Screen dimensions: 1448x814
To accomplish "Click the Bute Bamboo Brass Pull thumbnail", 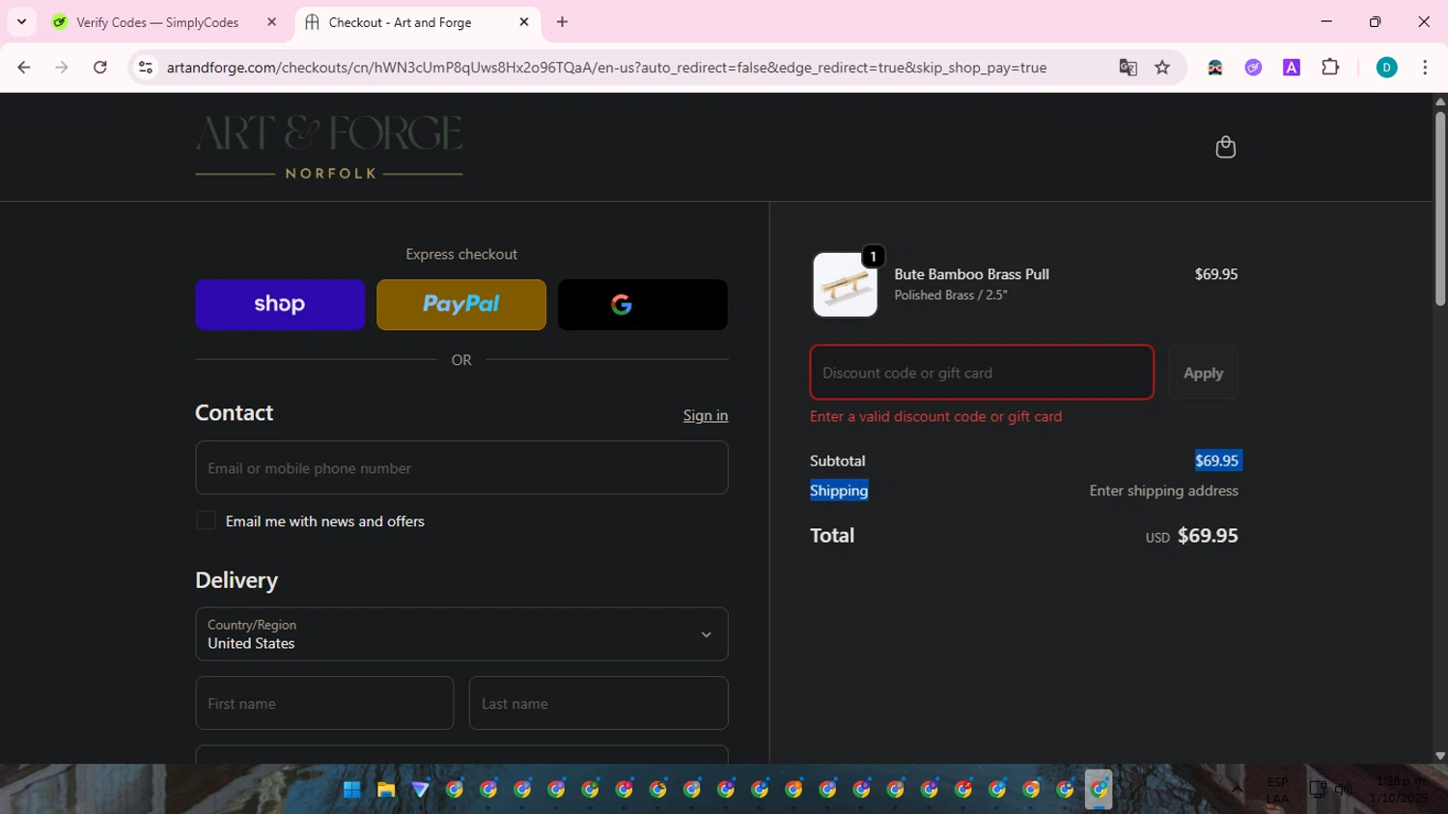I will click(845, 284).
